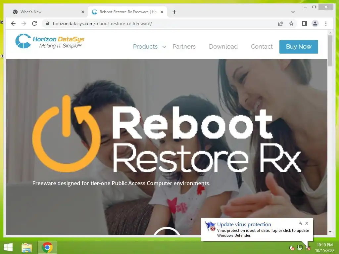Image resolution: width=339 pixels, height=254 pixels.
Task: Go back to the previous page
Action: 13,23
